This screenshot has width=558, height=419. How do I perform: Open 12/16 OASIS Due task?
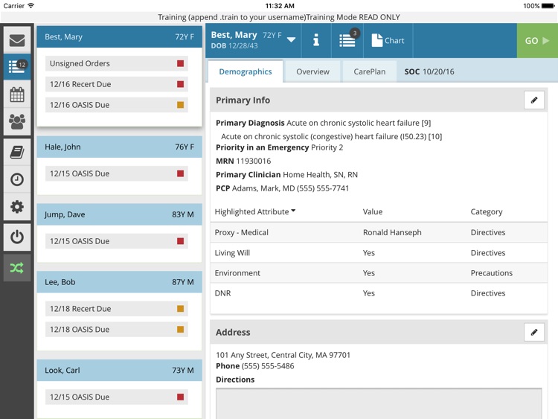(x=117, y=105)
